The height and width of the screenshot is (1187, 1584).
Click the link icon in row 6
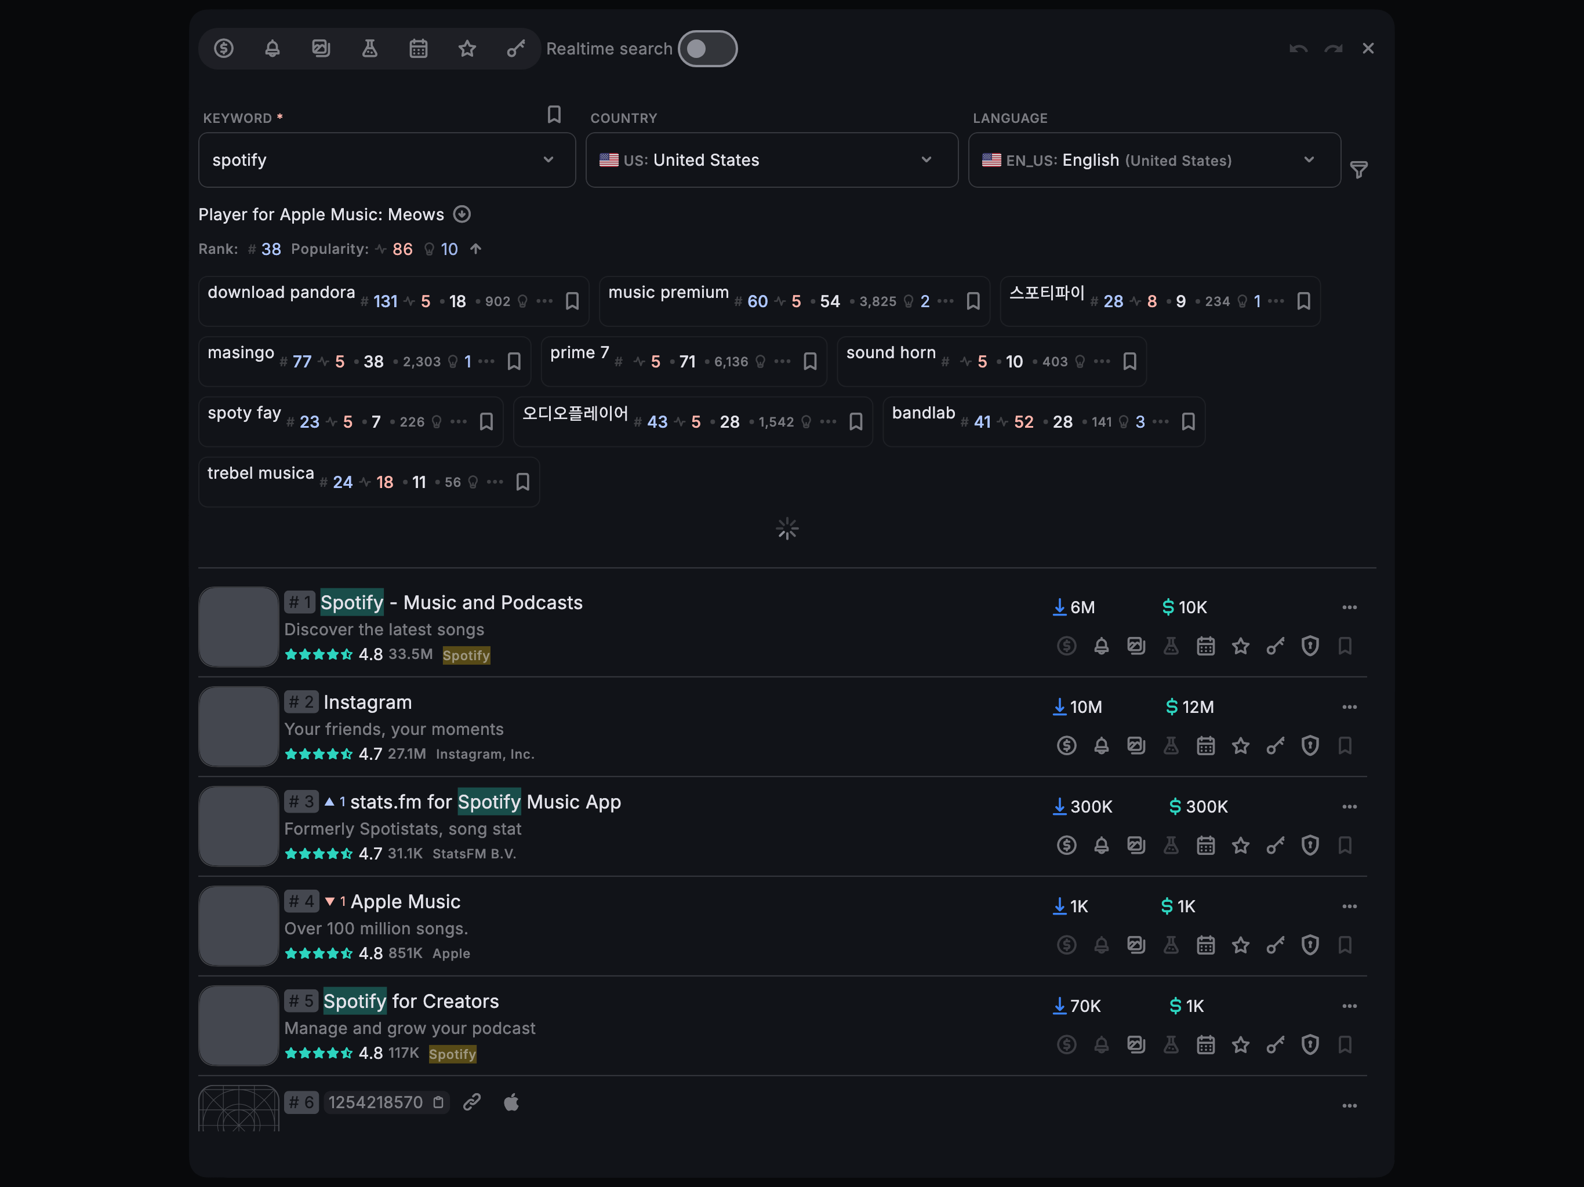(x=471, y=1102)
